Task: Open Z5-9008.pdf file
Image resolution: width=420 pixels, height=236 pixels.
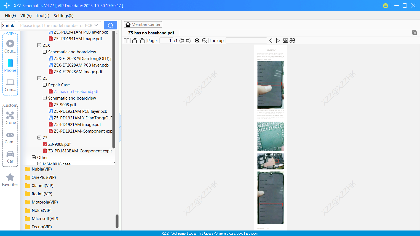Action: pyautogui.click(x=65, y=105)
